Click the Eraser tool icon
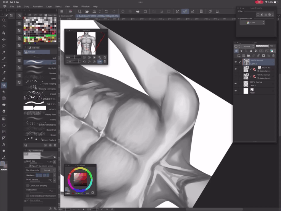The image size is (281, 211). pos(4,111)
